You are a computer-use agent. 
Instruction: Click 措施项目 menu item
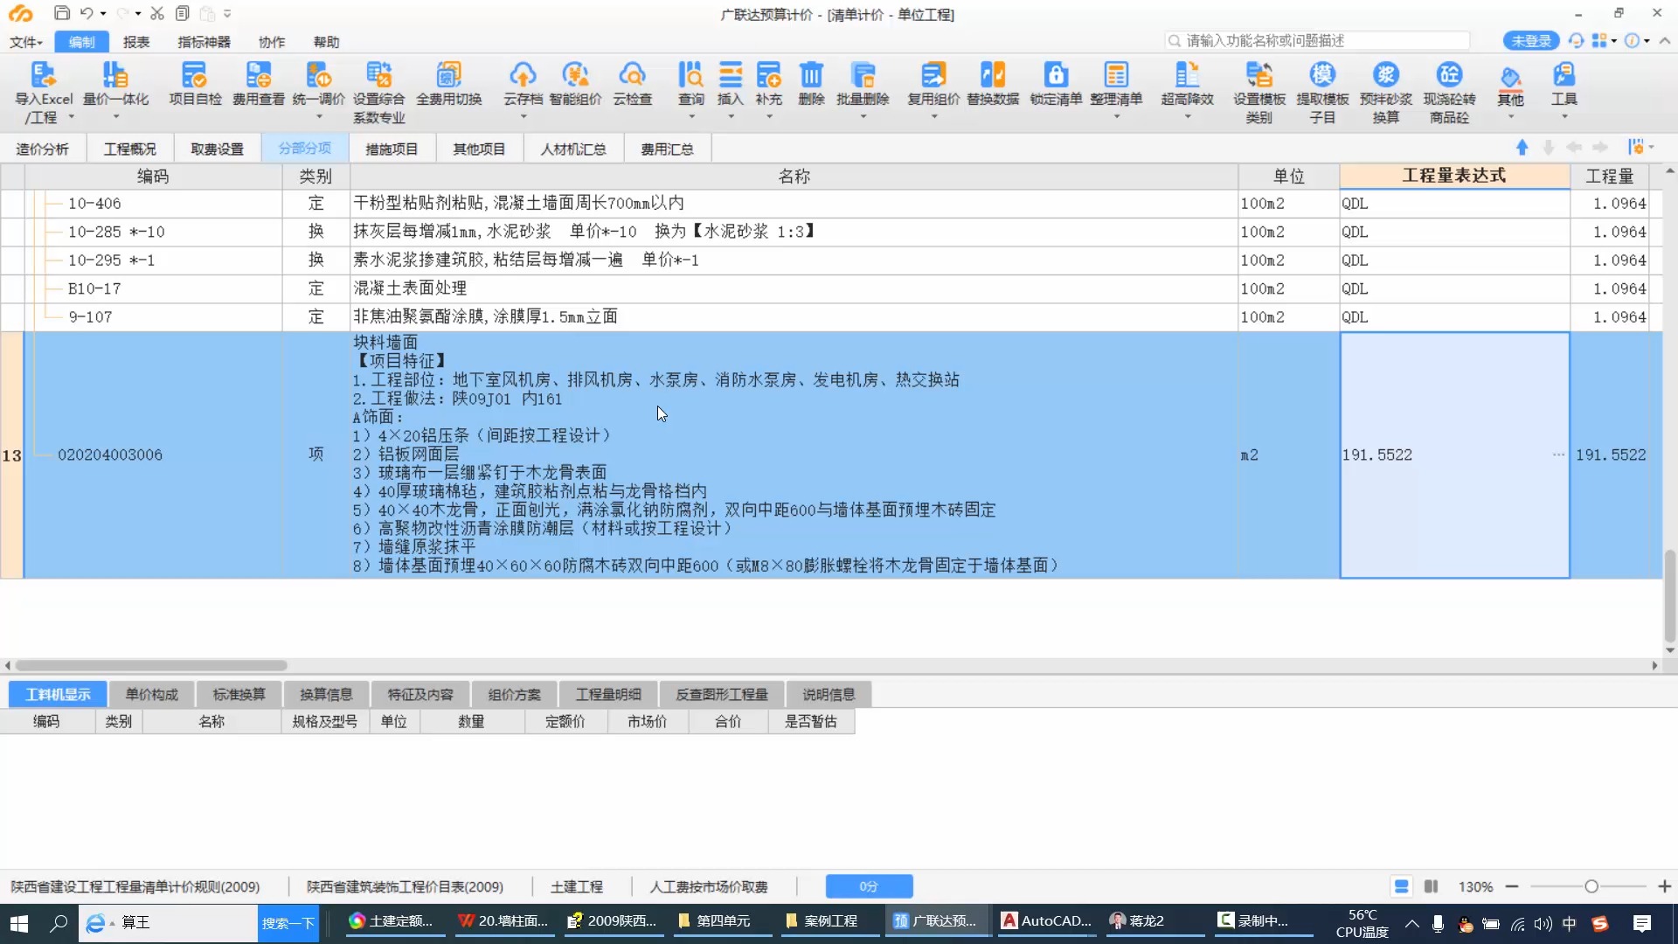point(392,148)
